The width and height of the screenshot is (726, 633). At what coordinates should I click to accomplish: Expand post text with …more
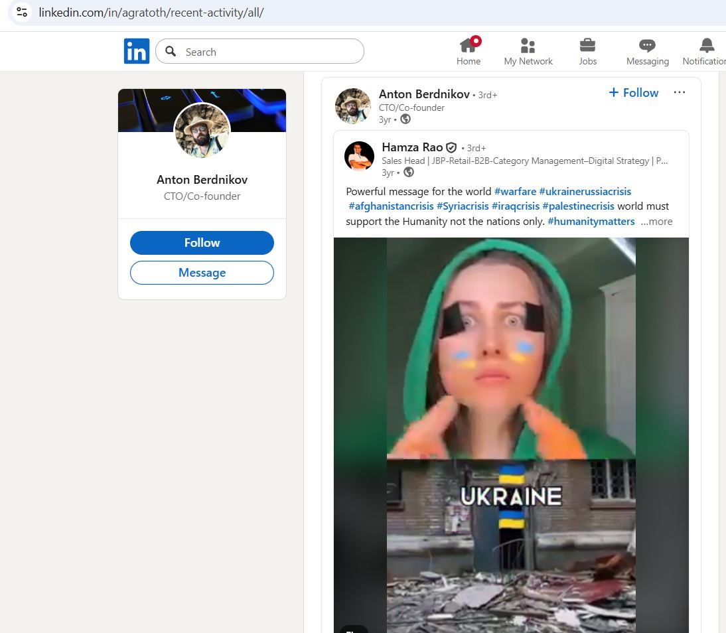656,222
